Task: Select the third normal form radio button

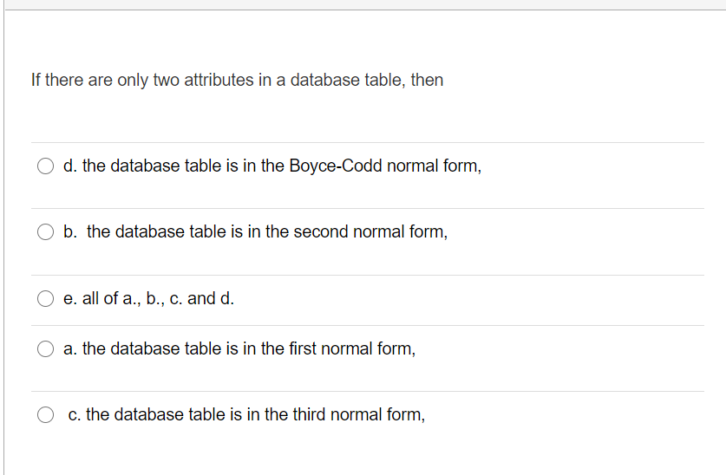Action: [x=45, y=414]
